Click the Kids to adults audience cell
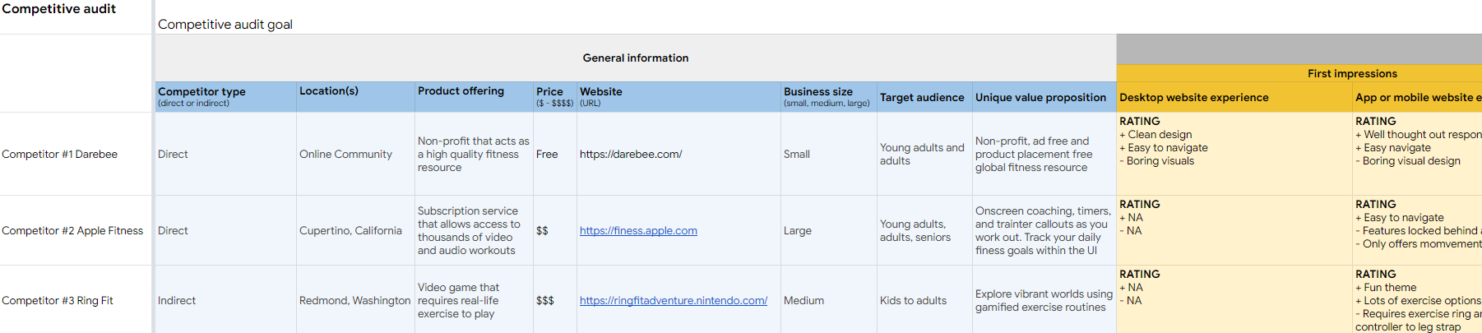1482x333 pixels. [913, 301]
